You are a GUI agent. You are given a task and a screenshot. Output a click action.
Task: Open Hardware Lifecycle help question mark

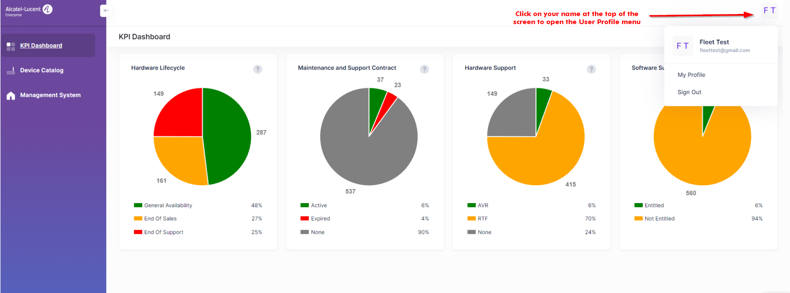(257, 69)
